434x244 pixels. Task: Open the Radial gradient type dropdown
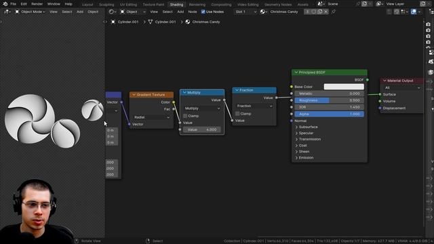(151, 117)
